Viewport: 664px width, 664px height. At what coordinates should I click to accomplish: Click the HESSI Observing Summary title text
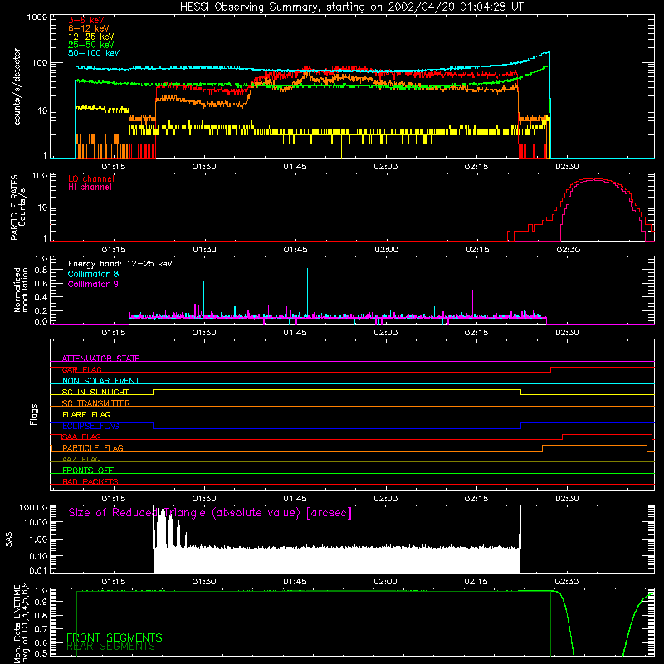351,7
